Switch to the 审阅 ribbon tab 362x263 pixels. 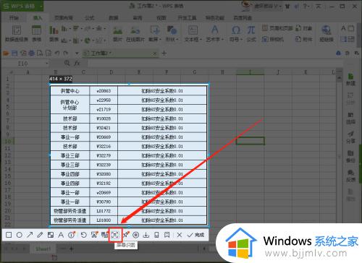[138, 18]
